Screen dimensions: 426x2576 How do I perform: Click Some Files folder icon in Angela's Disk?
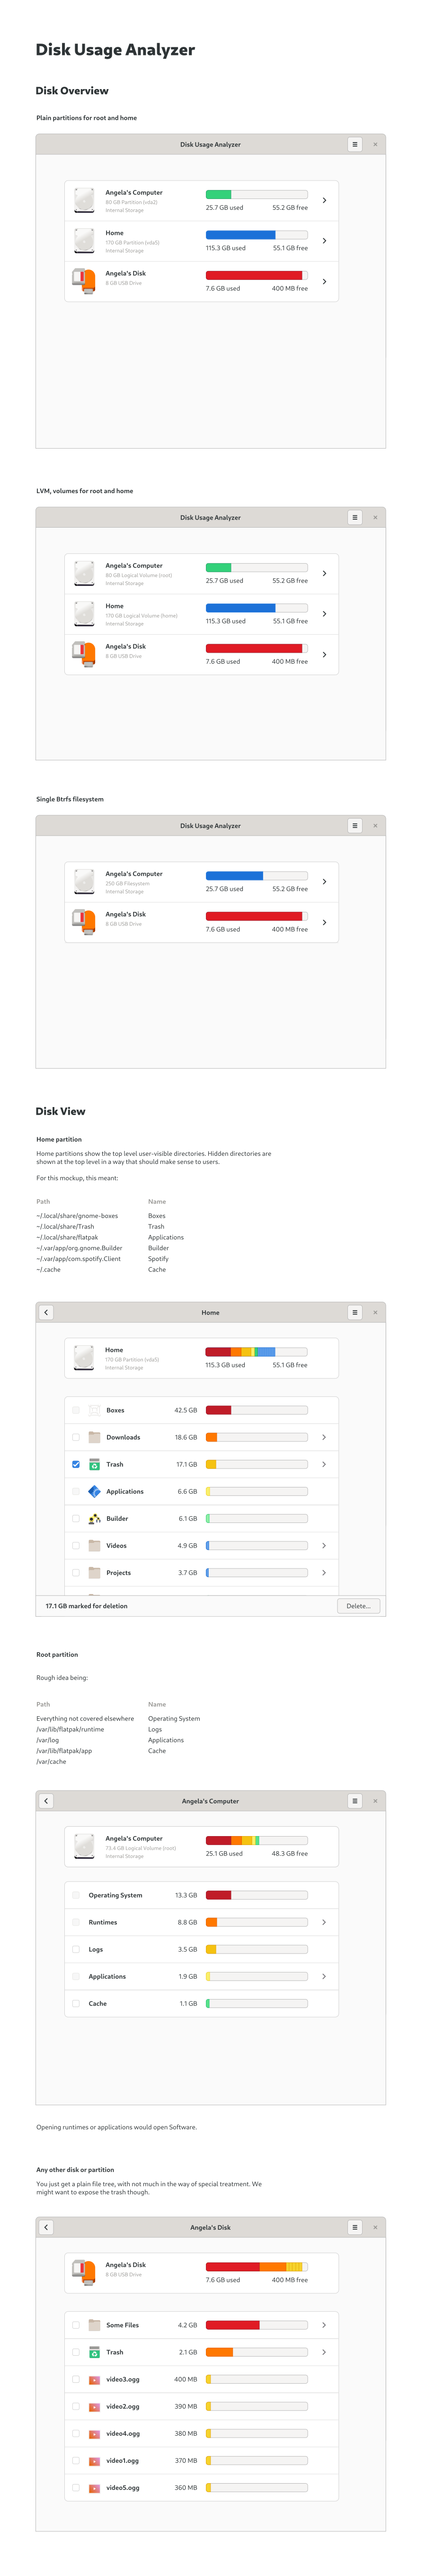pyautogui.click(x=94, y=2325)
